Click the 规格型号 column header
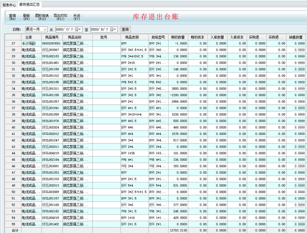 click(x=158, y=37)
